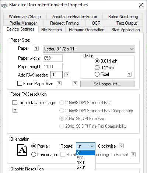Open help for Add FAX header
Screen dimensions: 147x173
click(x=67, y=75)
